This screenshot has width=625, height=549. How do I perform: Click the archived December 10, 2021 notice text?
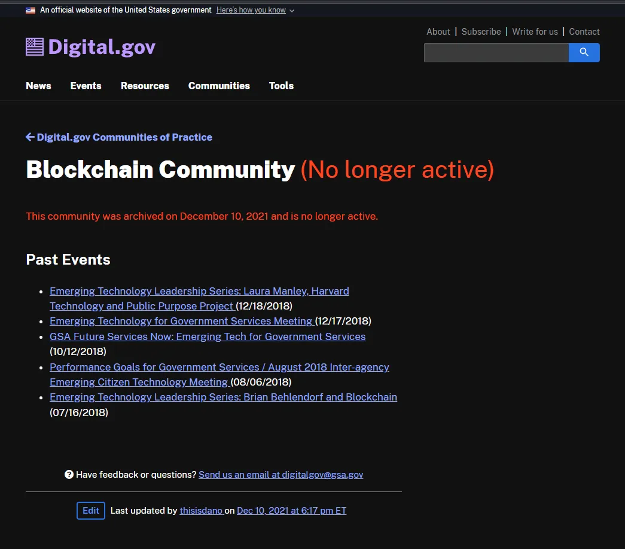tap(202, 216)
